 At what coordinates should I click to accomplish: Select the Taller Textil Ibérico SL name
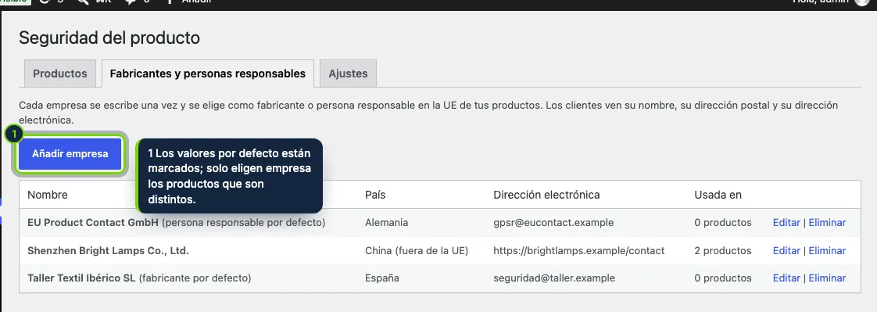tap(81, 278)
